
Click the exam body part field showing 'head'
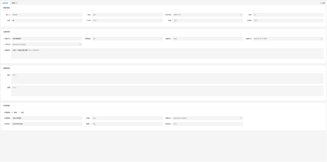207,38
